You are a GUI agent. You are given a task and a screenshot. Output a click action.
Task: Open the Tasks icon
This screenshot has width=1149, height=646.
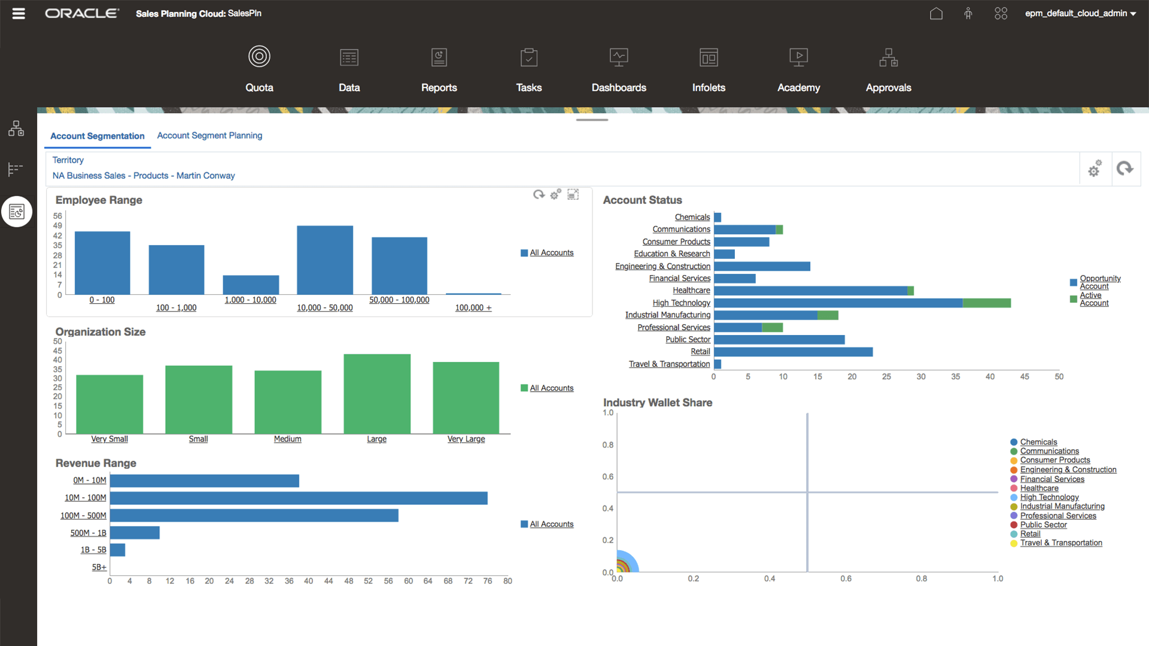click(528, 57)
